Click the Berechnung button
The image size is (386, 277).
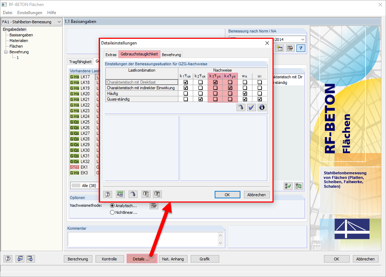[78, 259]
